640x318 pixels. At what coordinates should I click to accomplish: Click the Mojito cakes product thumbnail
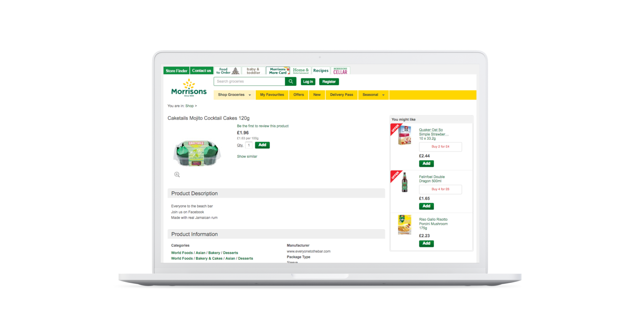tap(197, 153)
